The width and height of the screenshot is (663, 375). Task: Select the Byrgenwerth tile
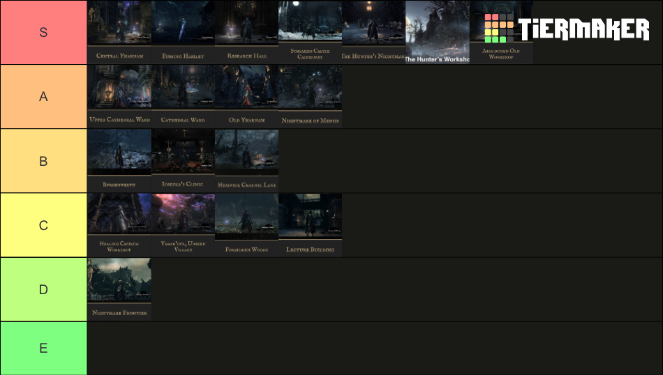tap(119, 161)
